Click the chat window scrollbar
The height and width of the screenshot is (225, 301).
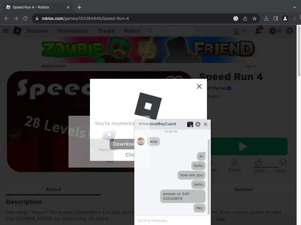(x=209, y=177)
